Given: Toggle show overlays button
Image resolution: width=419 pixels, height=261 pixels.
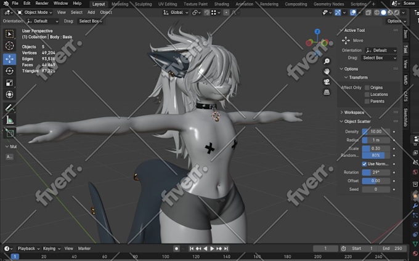Looking at the screenshot, I should pos(353,12).
